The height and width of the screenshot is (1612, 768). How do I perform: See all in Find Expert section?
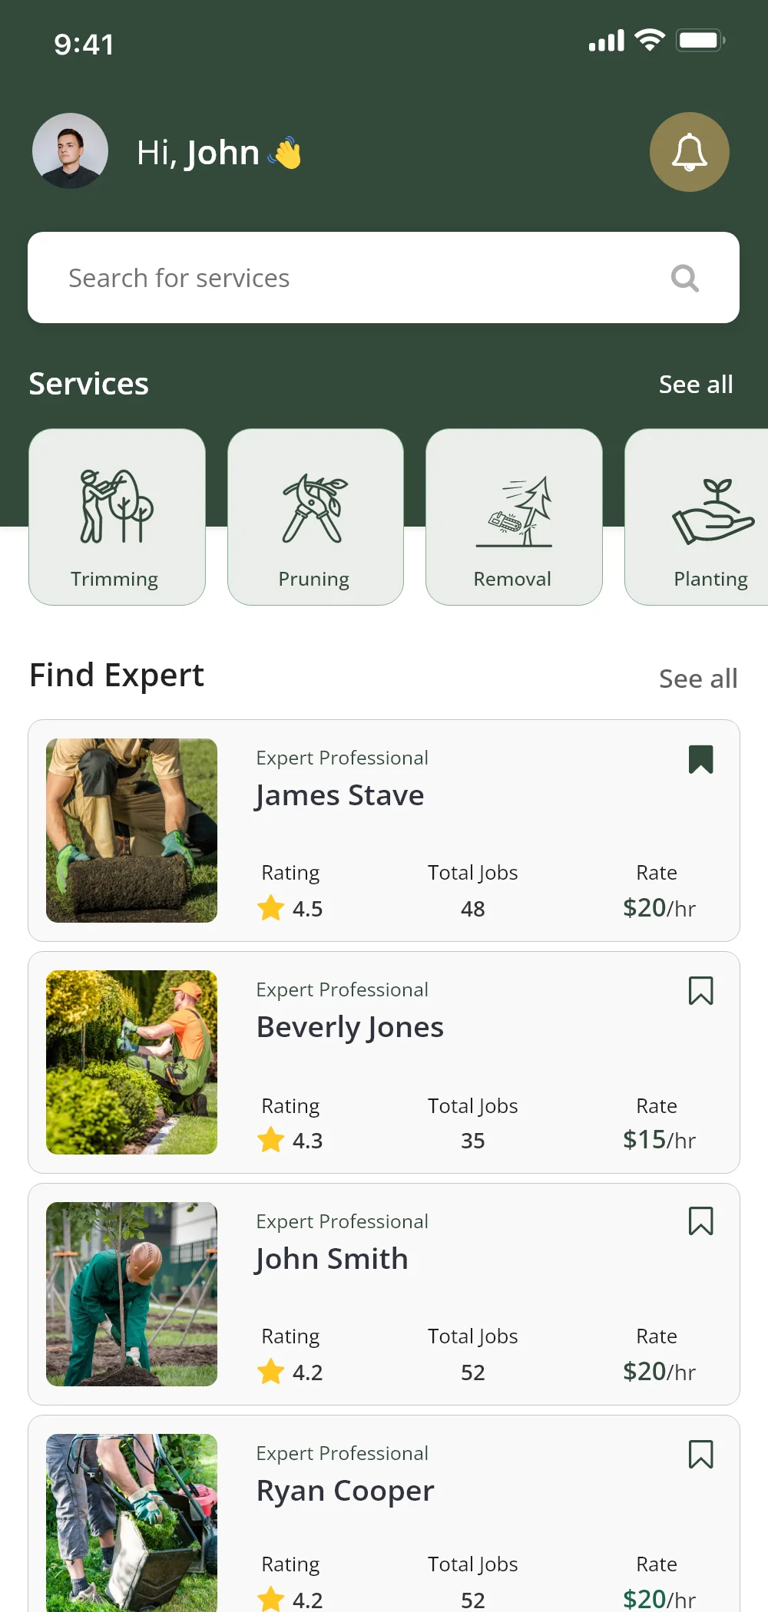coord(697,679)
